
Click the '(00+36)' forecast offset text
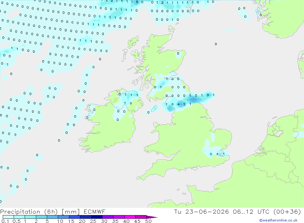pos(287,211)
